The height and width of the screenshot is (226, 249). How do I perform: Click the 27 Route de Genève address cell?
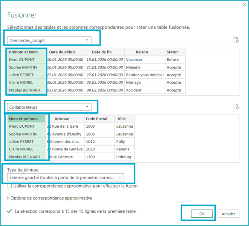pos(65,149)
